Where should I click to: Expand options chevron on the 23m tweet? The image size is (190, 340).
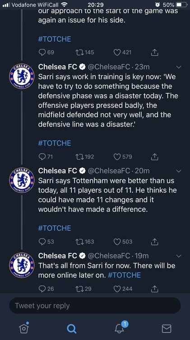tap(179, 67)
